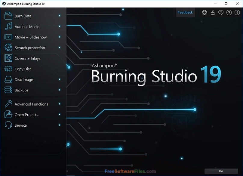This screenshot has width=243, height=176.
Task: Maximize the Burning Studio window
Action: pos(226,4)
